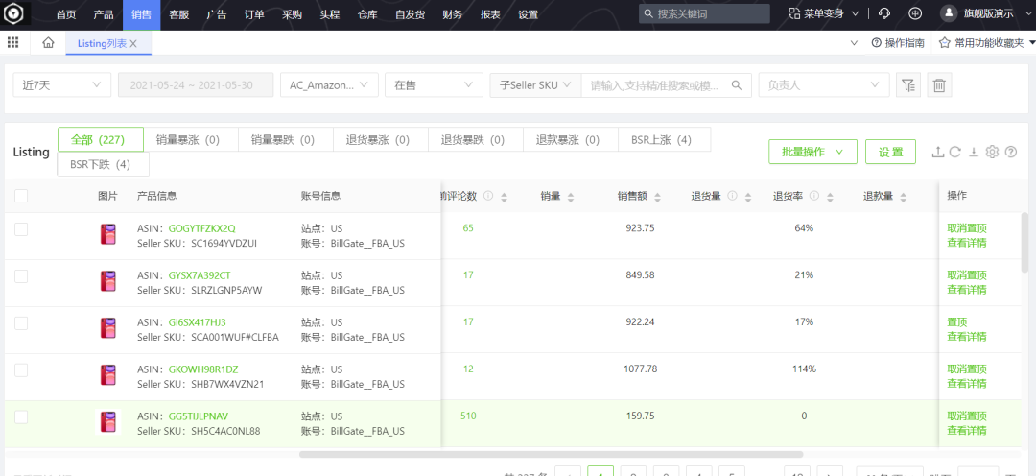1036x476 pixels.
Task: Clear filters with the trash icon
Action: (x=939, y=85)
